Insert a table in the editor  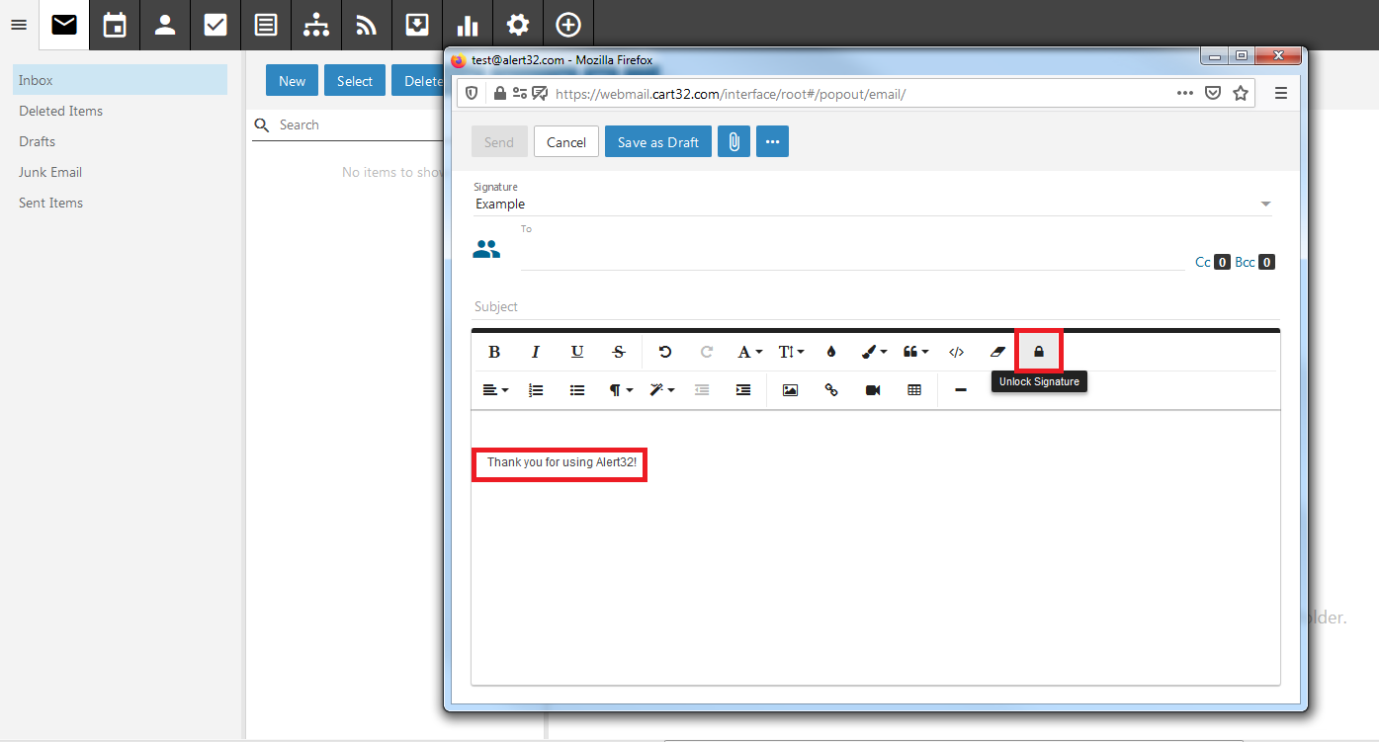(914, 390)
